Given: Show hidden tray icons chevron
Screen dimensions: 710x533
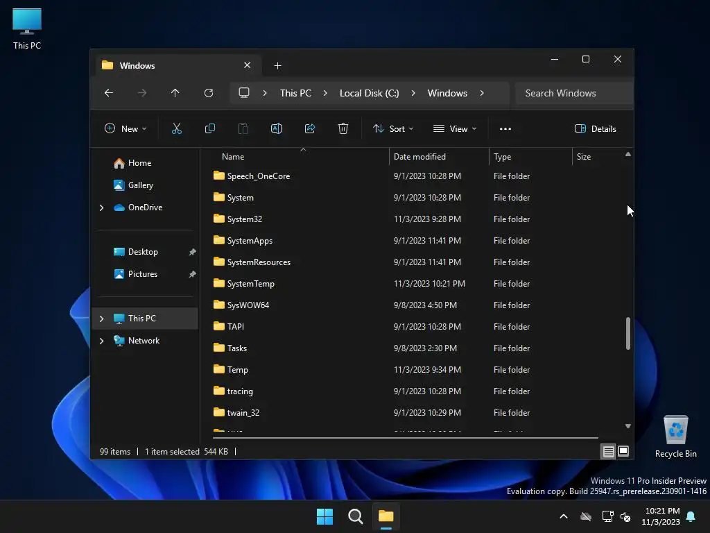Looking at the screenshot, I should (x=564, y=516).
